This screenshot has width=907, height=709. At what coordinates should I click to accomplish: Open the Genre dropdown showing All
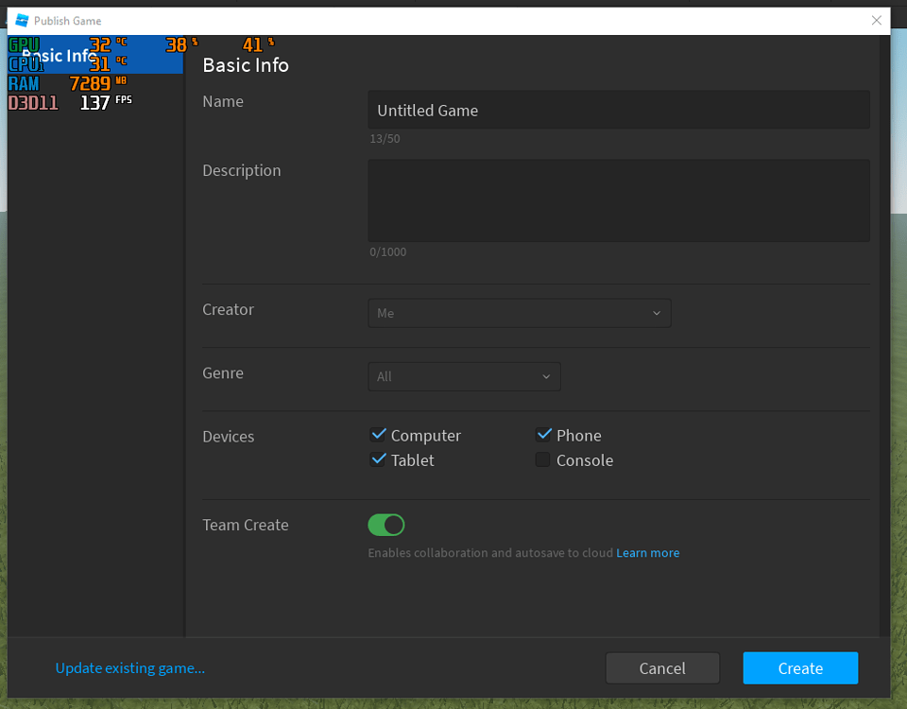[x=463, y=375]
